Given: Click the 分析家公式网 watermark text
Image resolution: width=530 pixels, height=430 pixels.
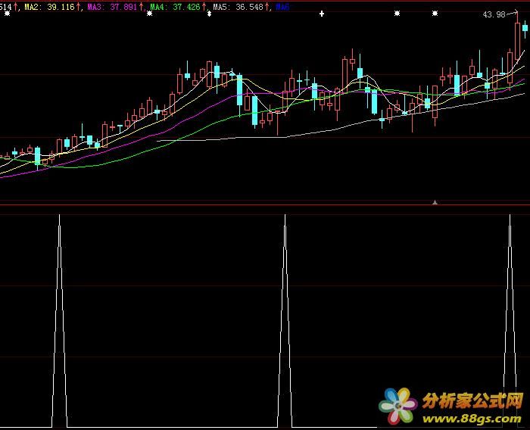Looking at the screenshot, I should [x=472, y=400].
